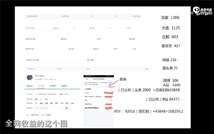The image size is (214, 134).
Task: Open the 积分商城 tab
Action: (x=52, y=86)
